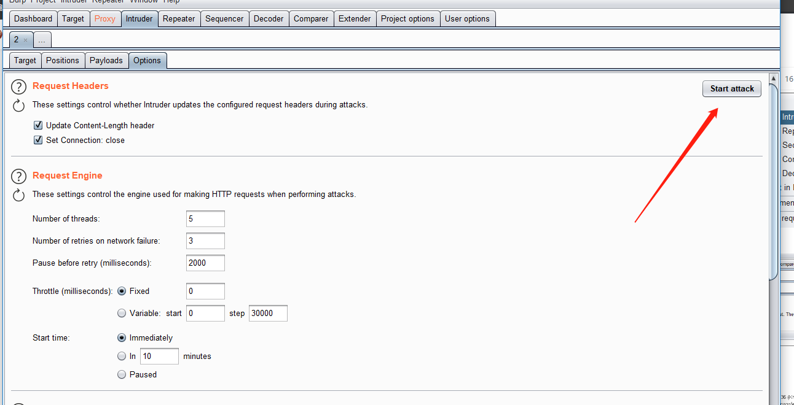Open Project options tab

point(407,18)
